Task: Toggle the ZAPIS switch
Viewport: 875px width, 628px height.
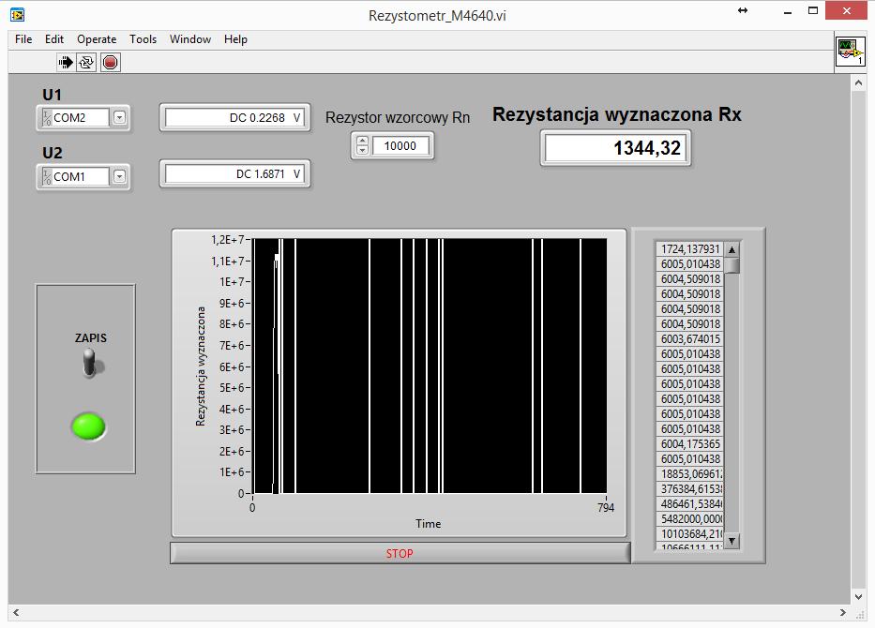Action: [90, 363]
